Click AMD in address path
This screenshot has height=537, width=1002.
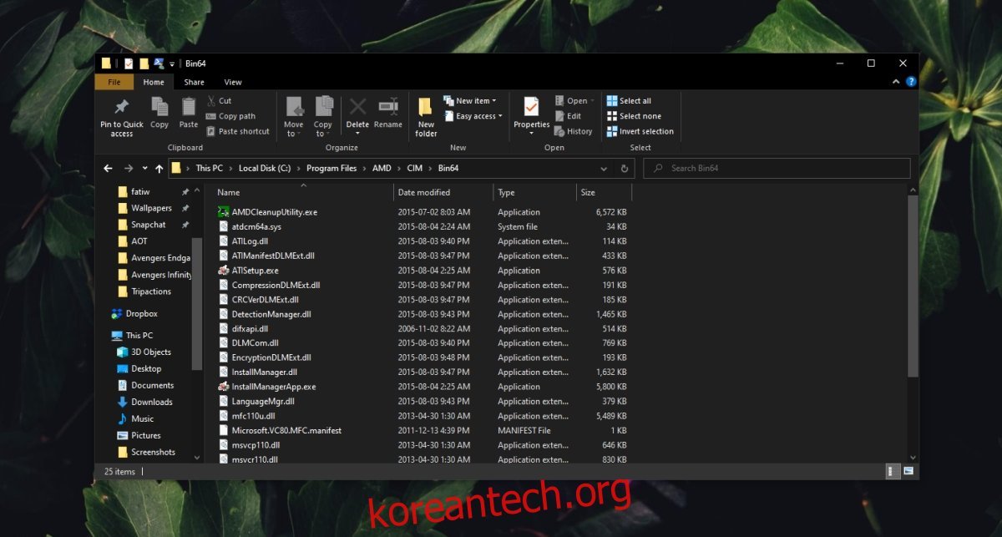(382, 168)
